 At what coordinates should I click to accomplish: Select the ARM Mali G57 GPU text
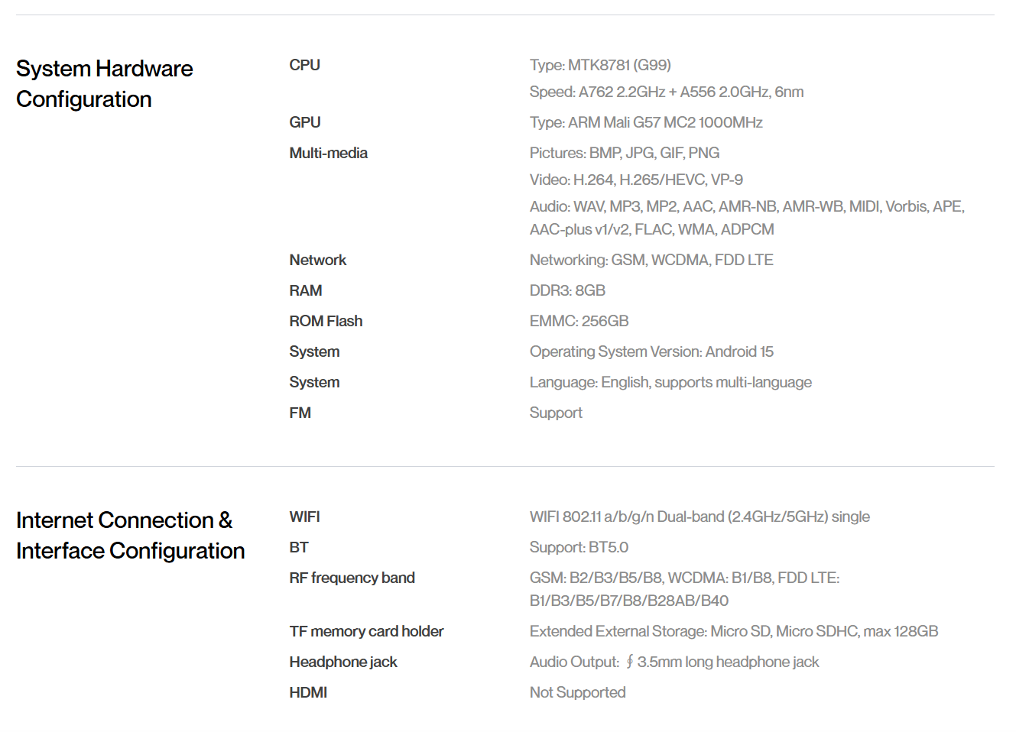[x=646, y=123]
